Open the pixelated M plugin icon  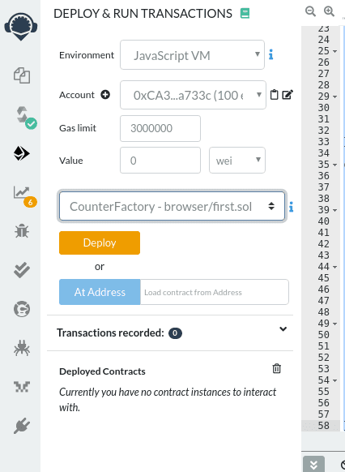point(22,387)
